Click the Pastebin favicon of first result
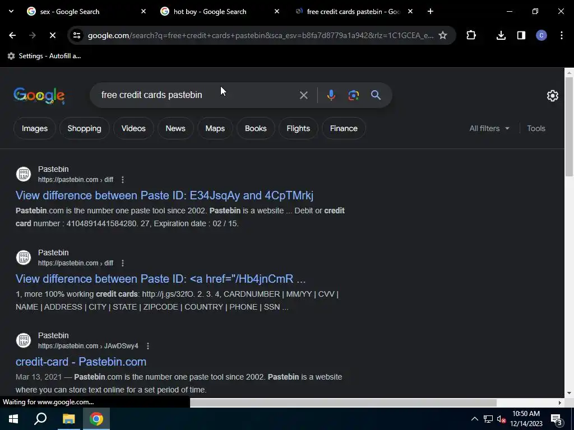The width and height of the screenshot is (574, 430). coord(24,174)
